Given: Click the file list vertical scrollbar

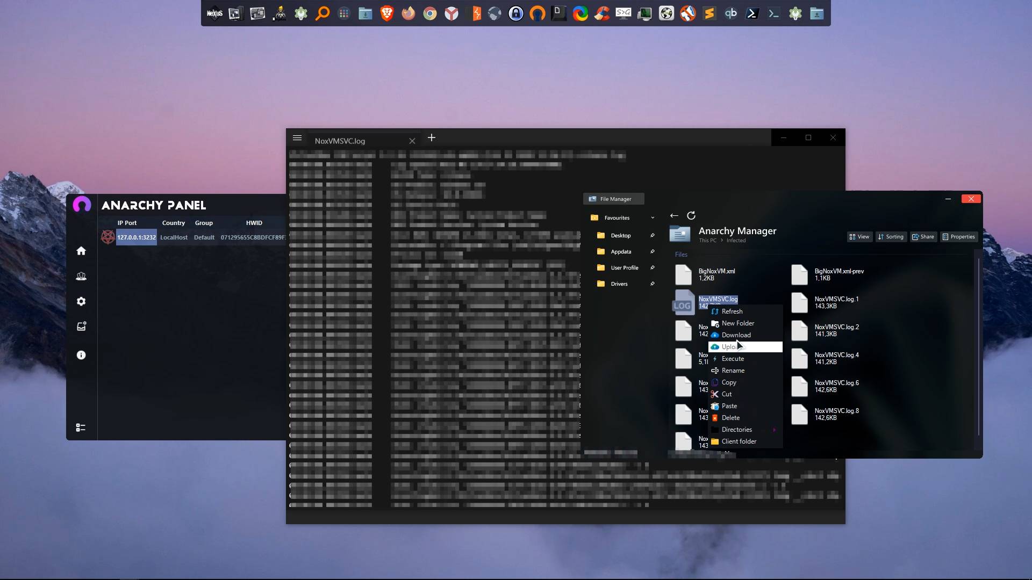Looking at the screenshot, I should coord(978,349).
